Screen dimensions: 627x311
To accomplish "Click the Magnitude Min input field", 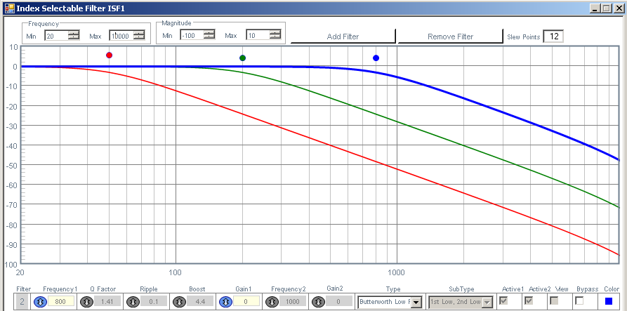I will [x=192, y=35].
